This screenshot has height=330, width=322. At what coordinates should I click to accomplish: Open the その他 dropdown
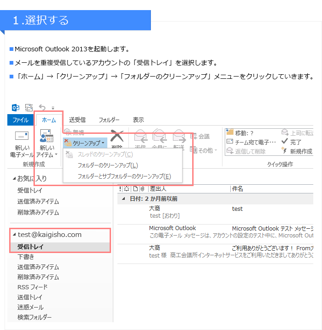(203, 150)
